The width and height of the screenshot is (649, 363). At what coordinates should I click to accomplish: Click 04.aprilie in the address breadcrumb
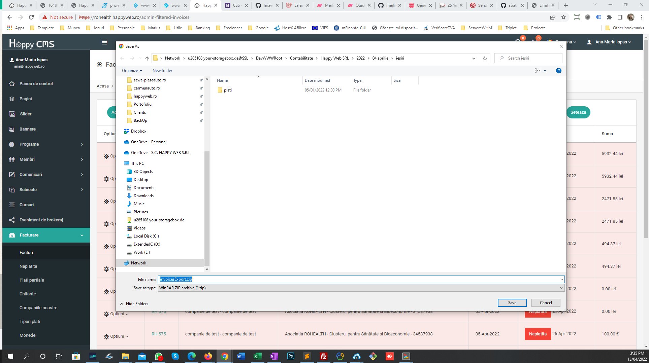[380, 58]
